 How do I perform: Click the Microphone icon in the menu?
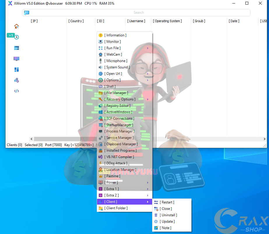[101, 61]
